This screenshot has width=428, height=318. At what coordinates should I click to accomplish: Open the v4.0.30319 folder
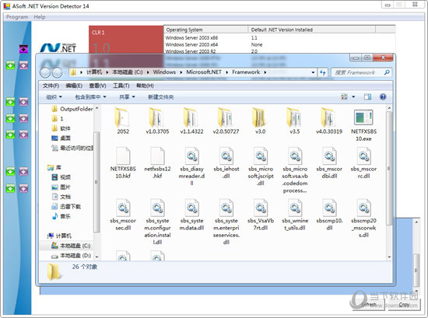coord(329,121)
